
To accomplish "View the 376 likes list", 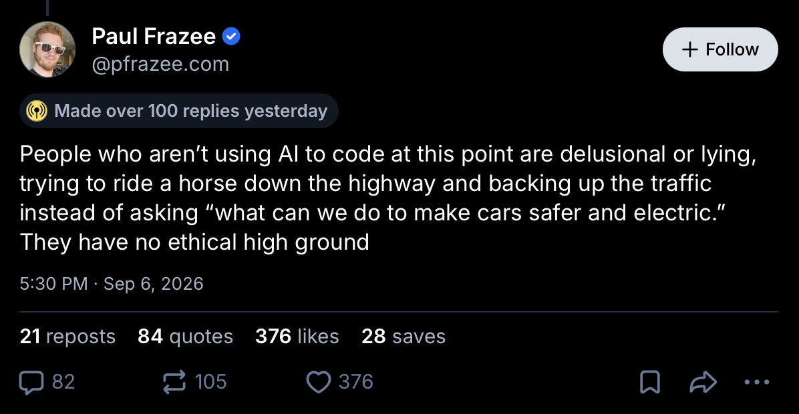I will point(297,337).
